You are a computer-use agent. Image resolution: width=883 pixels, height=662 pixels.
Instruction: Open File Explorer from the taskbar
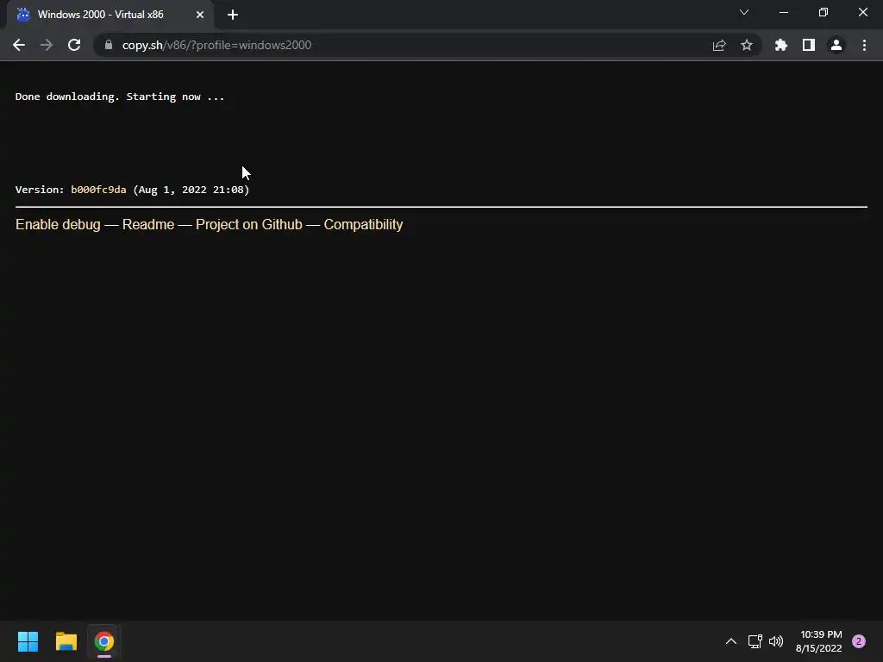(66, 641)
